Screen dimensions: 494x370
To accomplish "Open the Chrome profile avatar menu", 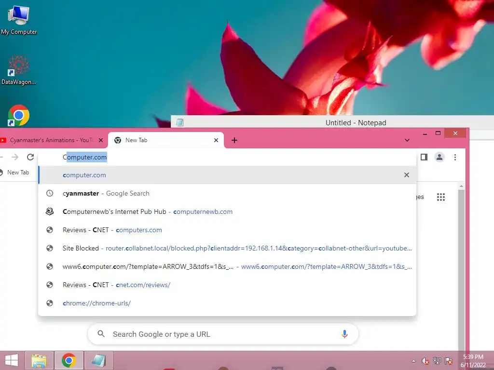I will 439,157.
